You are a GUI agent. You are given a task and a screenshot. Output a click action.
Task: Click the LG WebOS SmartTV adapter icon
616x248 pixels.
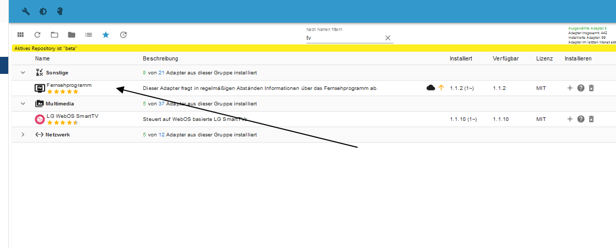tap(40, 119)
